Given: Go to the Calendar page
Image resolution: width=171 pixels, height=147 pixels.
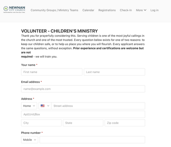Looking at the screenshot, I should coord(88,10).
